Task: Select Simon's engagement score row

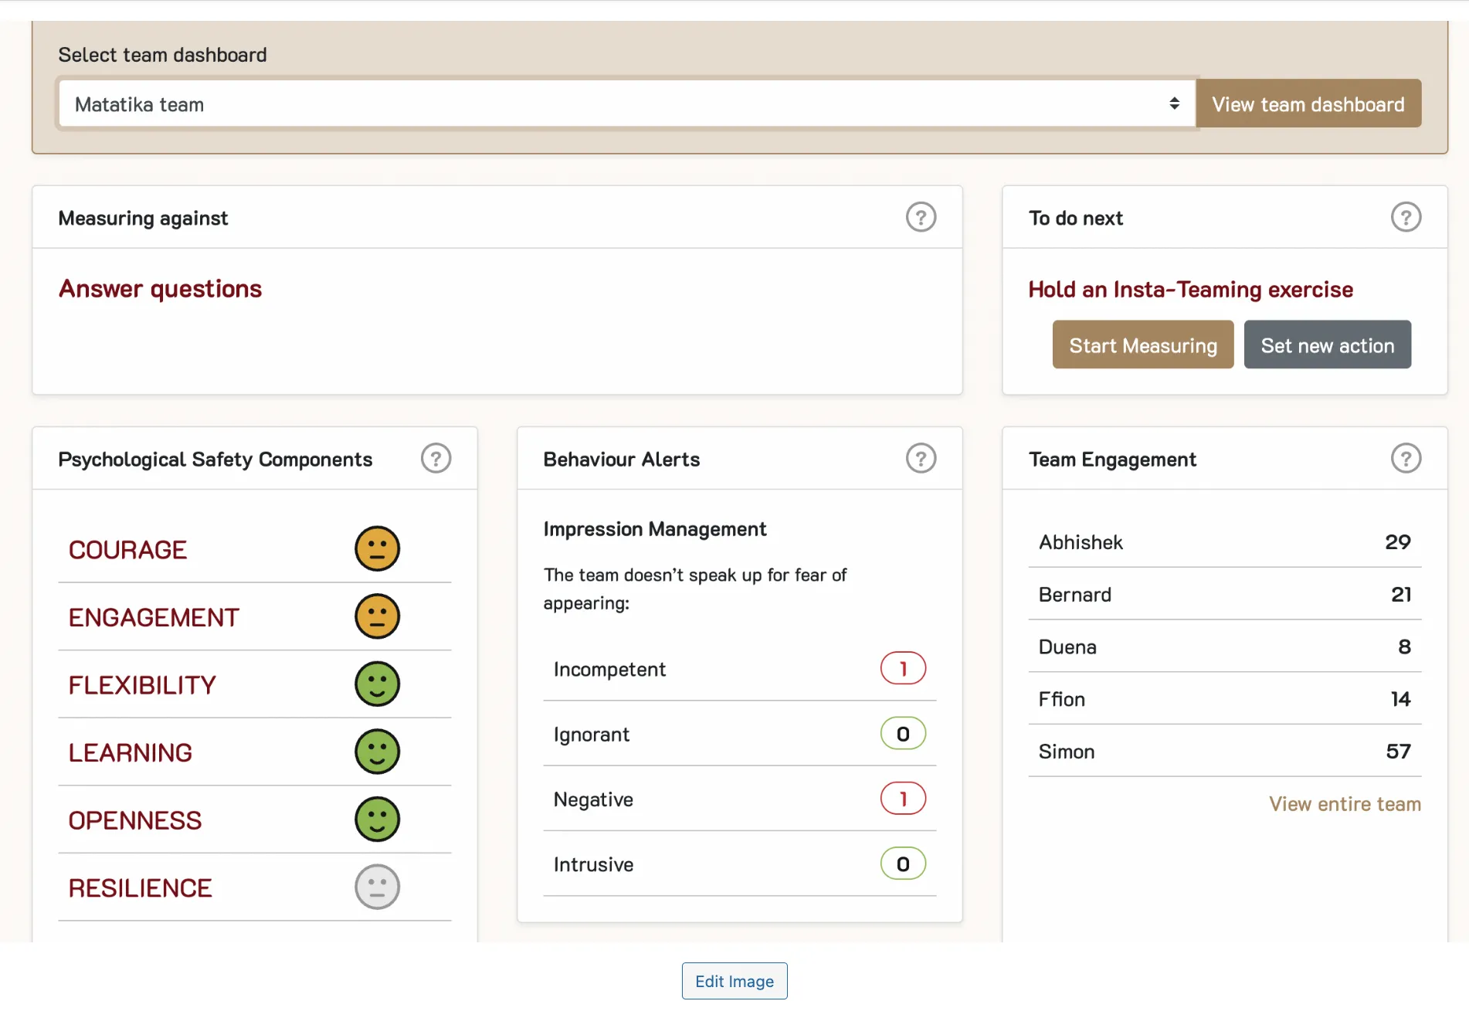Action: (x=1224, y=751)
